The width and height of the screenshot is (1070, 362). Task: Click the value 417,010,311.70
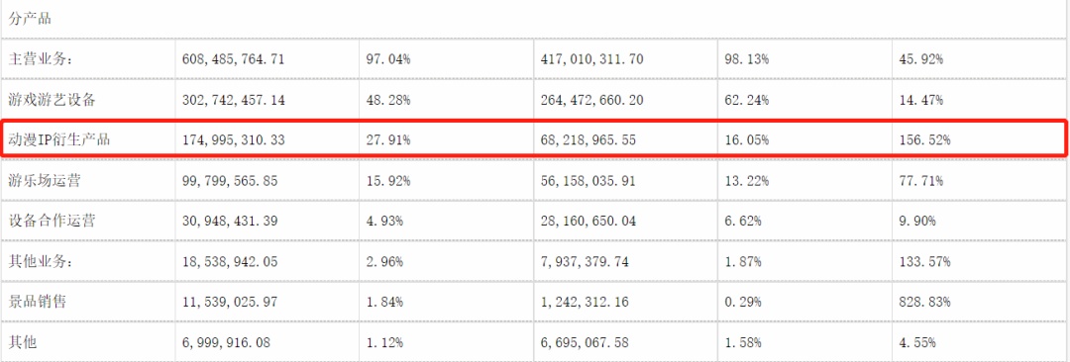point(591,59)
